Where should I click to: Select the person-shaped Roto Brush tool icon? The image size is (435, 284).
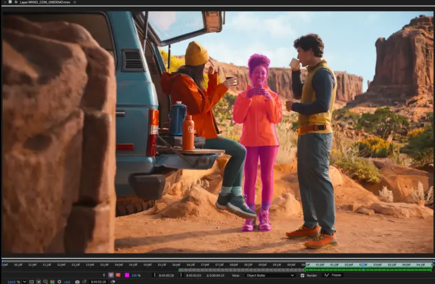(104, 275)
